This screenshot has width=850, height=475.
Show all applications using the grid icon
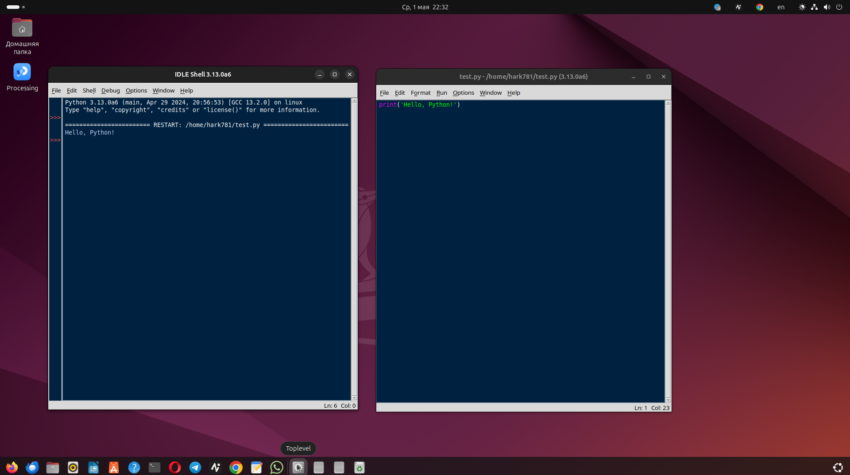point(838,467)
